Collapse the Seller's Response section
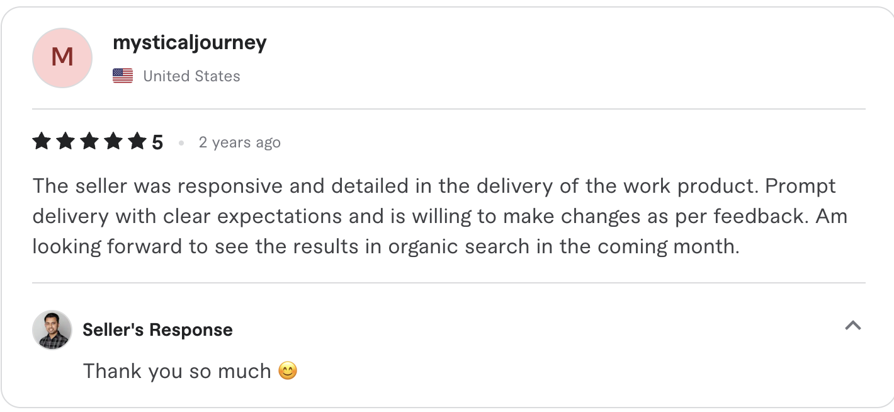The width and height of the screenshot is (894, 412). 853,326
